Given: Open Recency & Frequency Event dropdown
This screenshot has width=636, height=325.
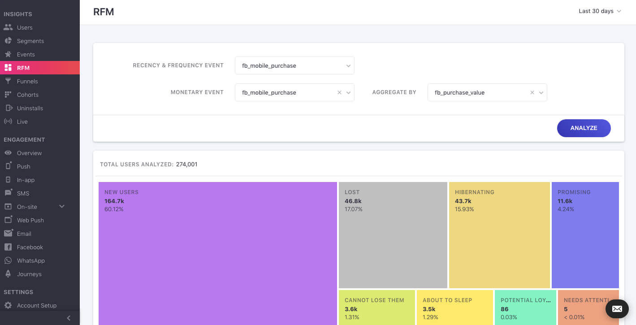Looking at the screenshot, I should pyautogui.click(x=294, y=65).
